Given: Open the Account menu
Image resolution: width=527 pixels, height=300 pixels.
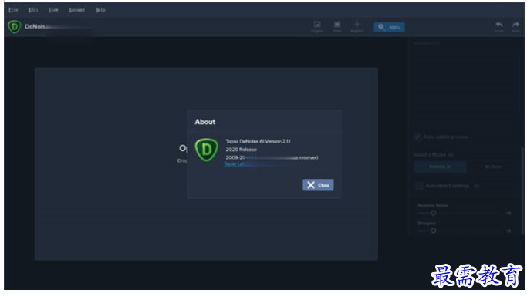Looking at the screenshot, I should coord(76,10).
